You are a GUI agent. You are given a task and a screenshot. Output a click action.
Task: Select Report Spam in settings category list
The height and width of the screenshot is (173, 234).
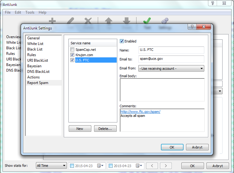44,83
